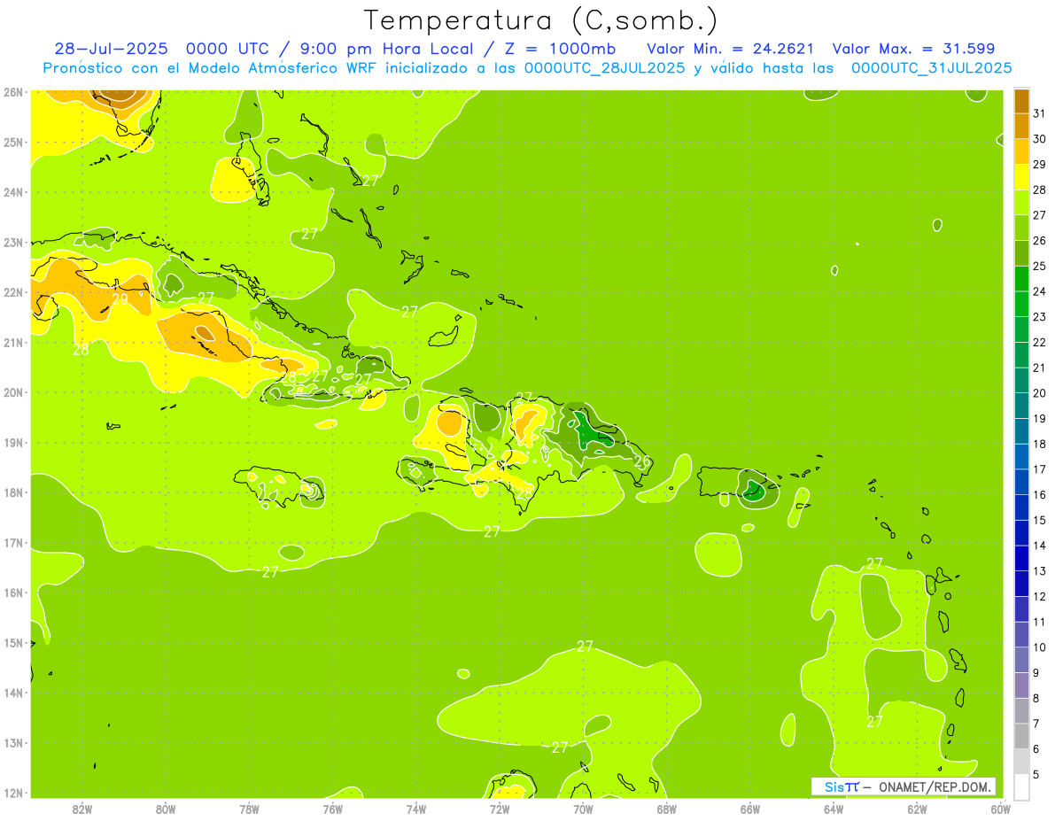Click the color bar label '20'

point(1040,393)
